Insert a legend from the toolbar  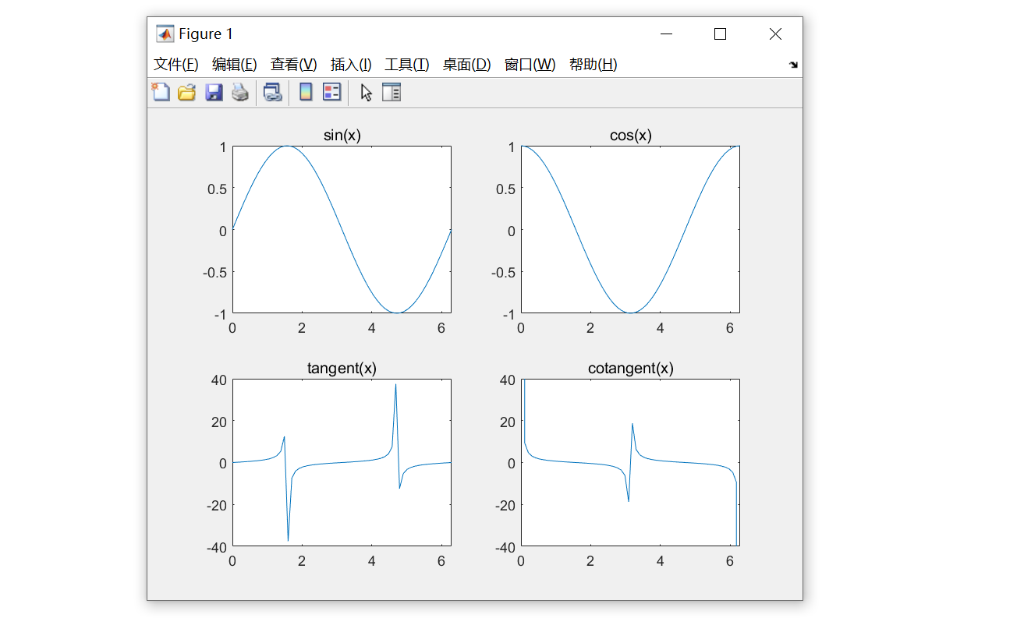tap(332, 93)
